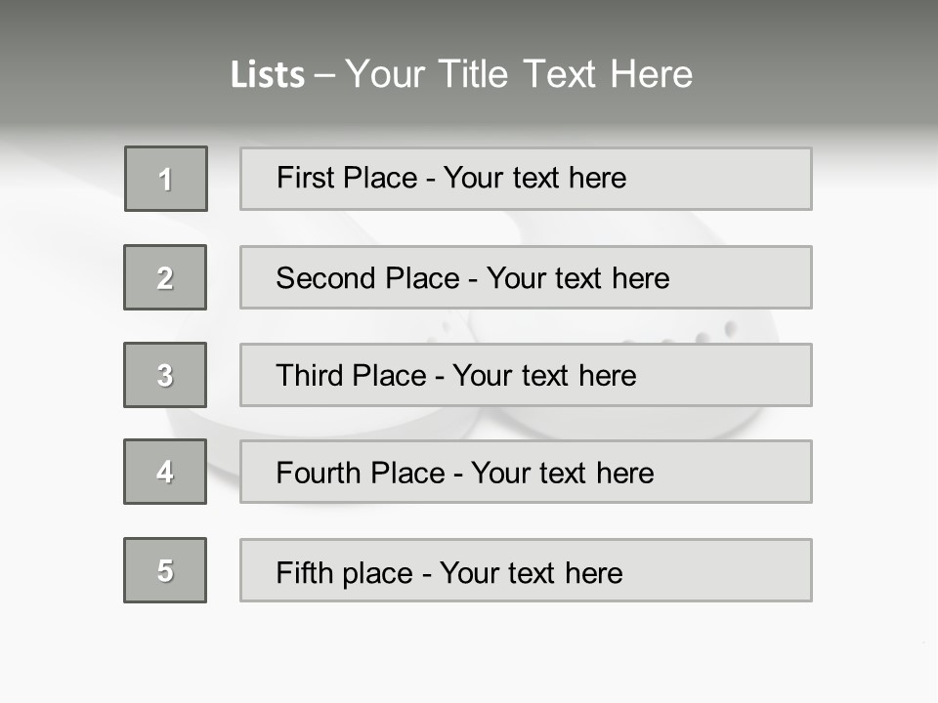Click the number 5 square
This screenshot has height=703, width=938.
165,570
